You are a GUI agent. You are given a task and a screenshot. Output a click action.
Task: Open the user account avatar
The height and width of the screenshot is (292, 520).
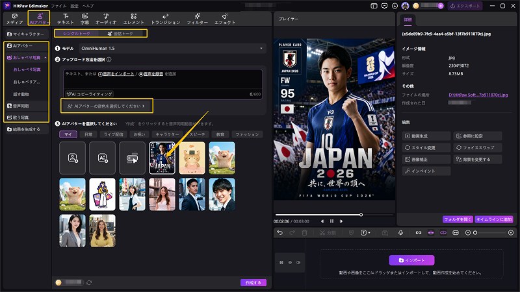(405, 6)
